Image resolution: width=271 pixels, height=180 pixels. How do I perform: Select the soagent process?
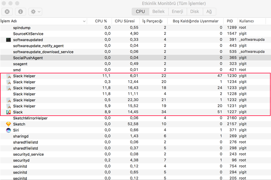tap(135, 64)
